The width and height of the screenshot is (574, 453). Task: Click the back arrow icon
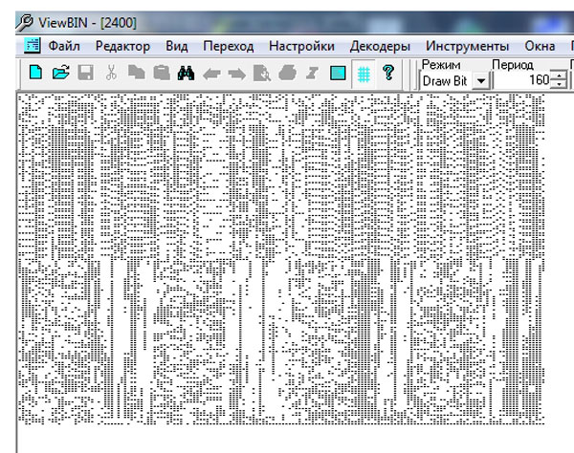[211, 75]
